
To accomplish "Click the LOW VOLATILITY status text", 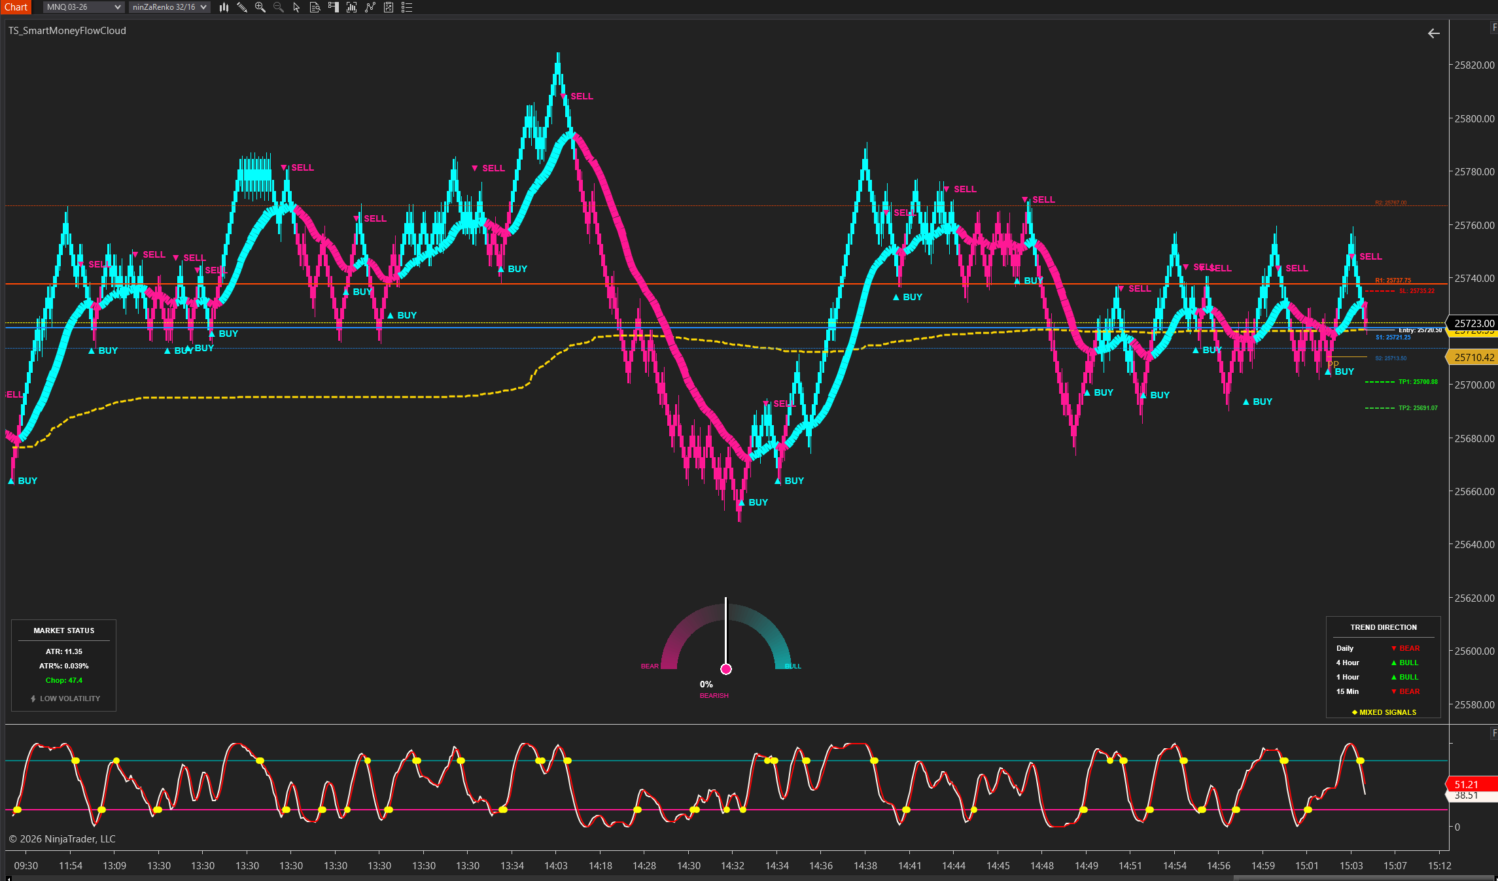I will [70, 699].
